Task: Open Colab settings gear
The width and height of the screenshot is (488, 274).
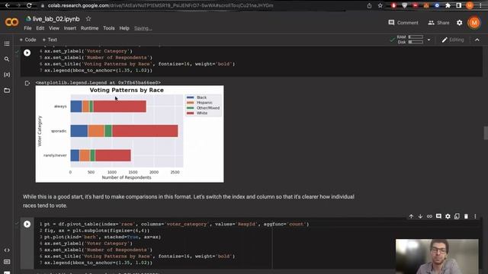Action: 459,23
